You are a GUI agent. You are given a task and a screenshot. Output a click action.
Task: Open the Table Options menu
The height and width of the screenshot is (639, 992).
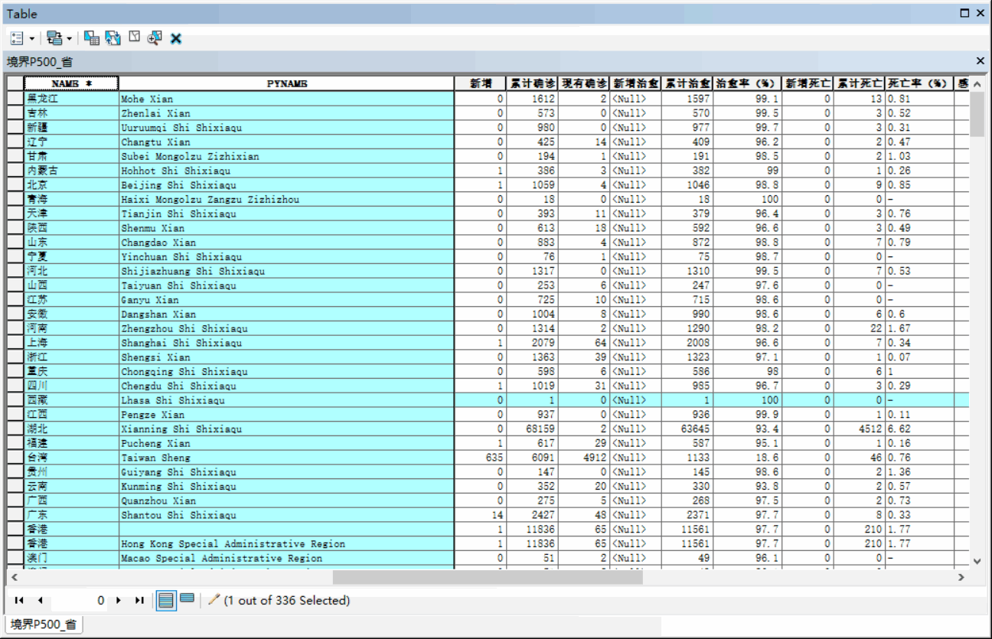click(x=21, y=37)
